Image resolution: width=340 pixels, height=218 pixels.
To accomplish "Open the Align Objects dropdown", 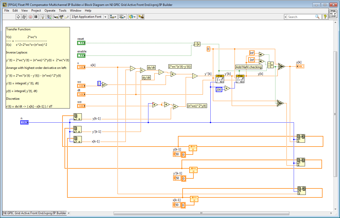I will (113, 17).
